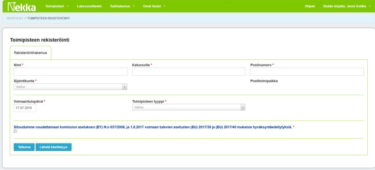Image resolution: width=375 pixels, height=170 pixels.
Task: Check the Sitoudumme noudattamaan commitment checkbox
Action: [15, 131]
